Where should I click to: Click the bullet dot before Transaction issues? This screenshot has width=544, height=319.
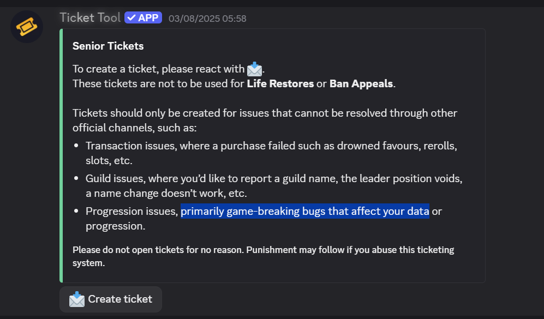pyautogui.click(x=77, y=147)
